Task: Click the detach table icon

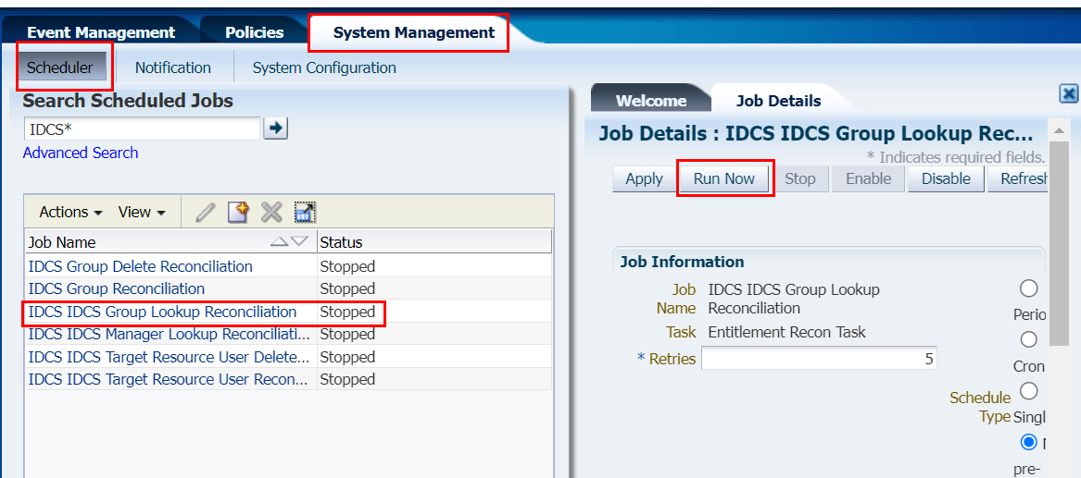Action: click(304, 212)
